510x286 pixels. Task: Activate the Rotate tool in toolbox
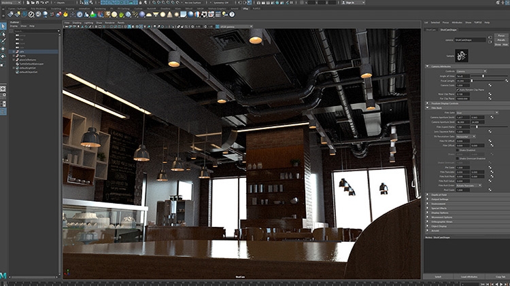pyautogui.click(x=3, y=56)
